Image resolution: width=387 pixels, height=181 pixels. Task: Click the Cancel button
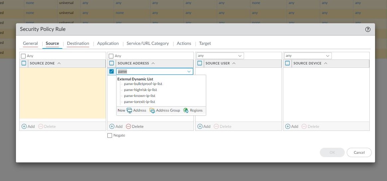359,152
